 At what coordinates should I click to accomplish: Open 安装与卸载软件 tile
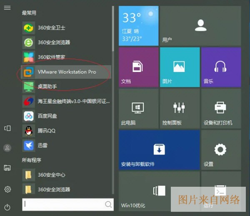[x=159, y=150]
